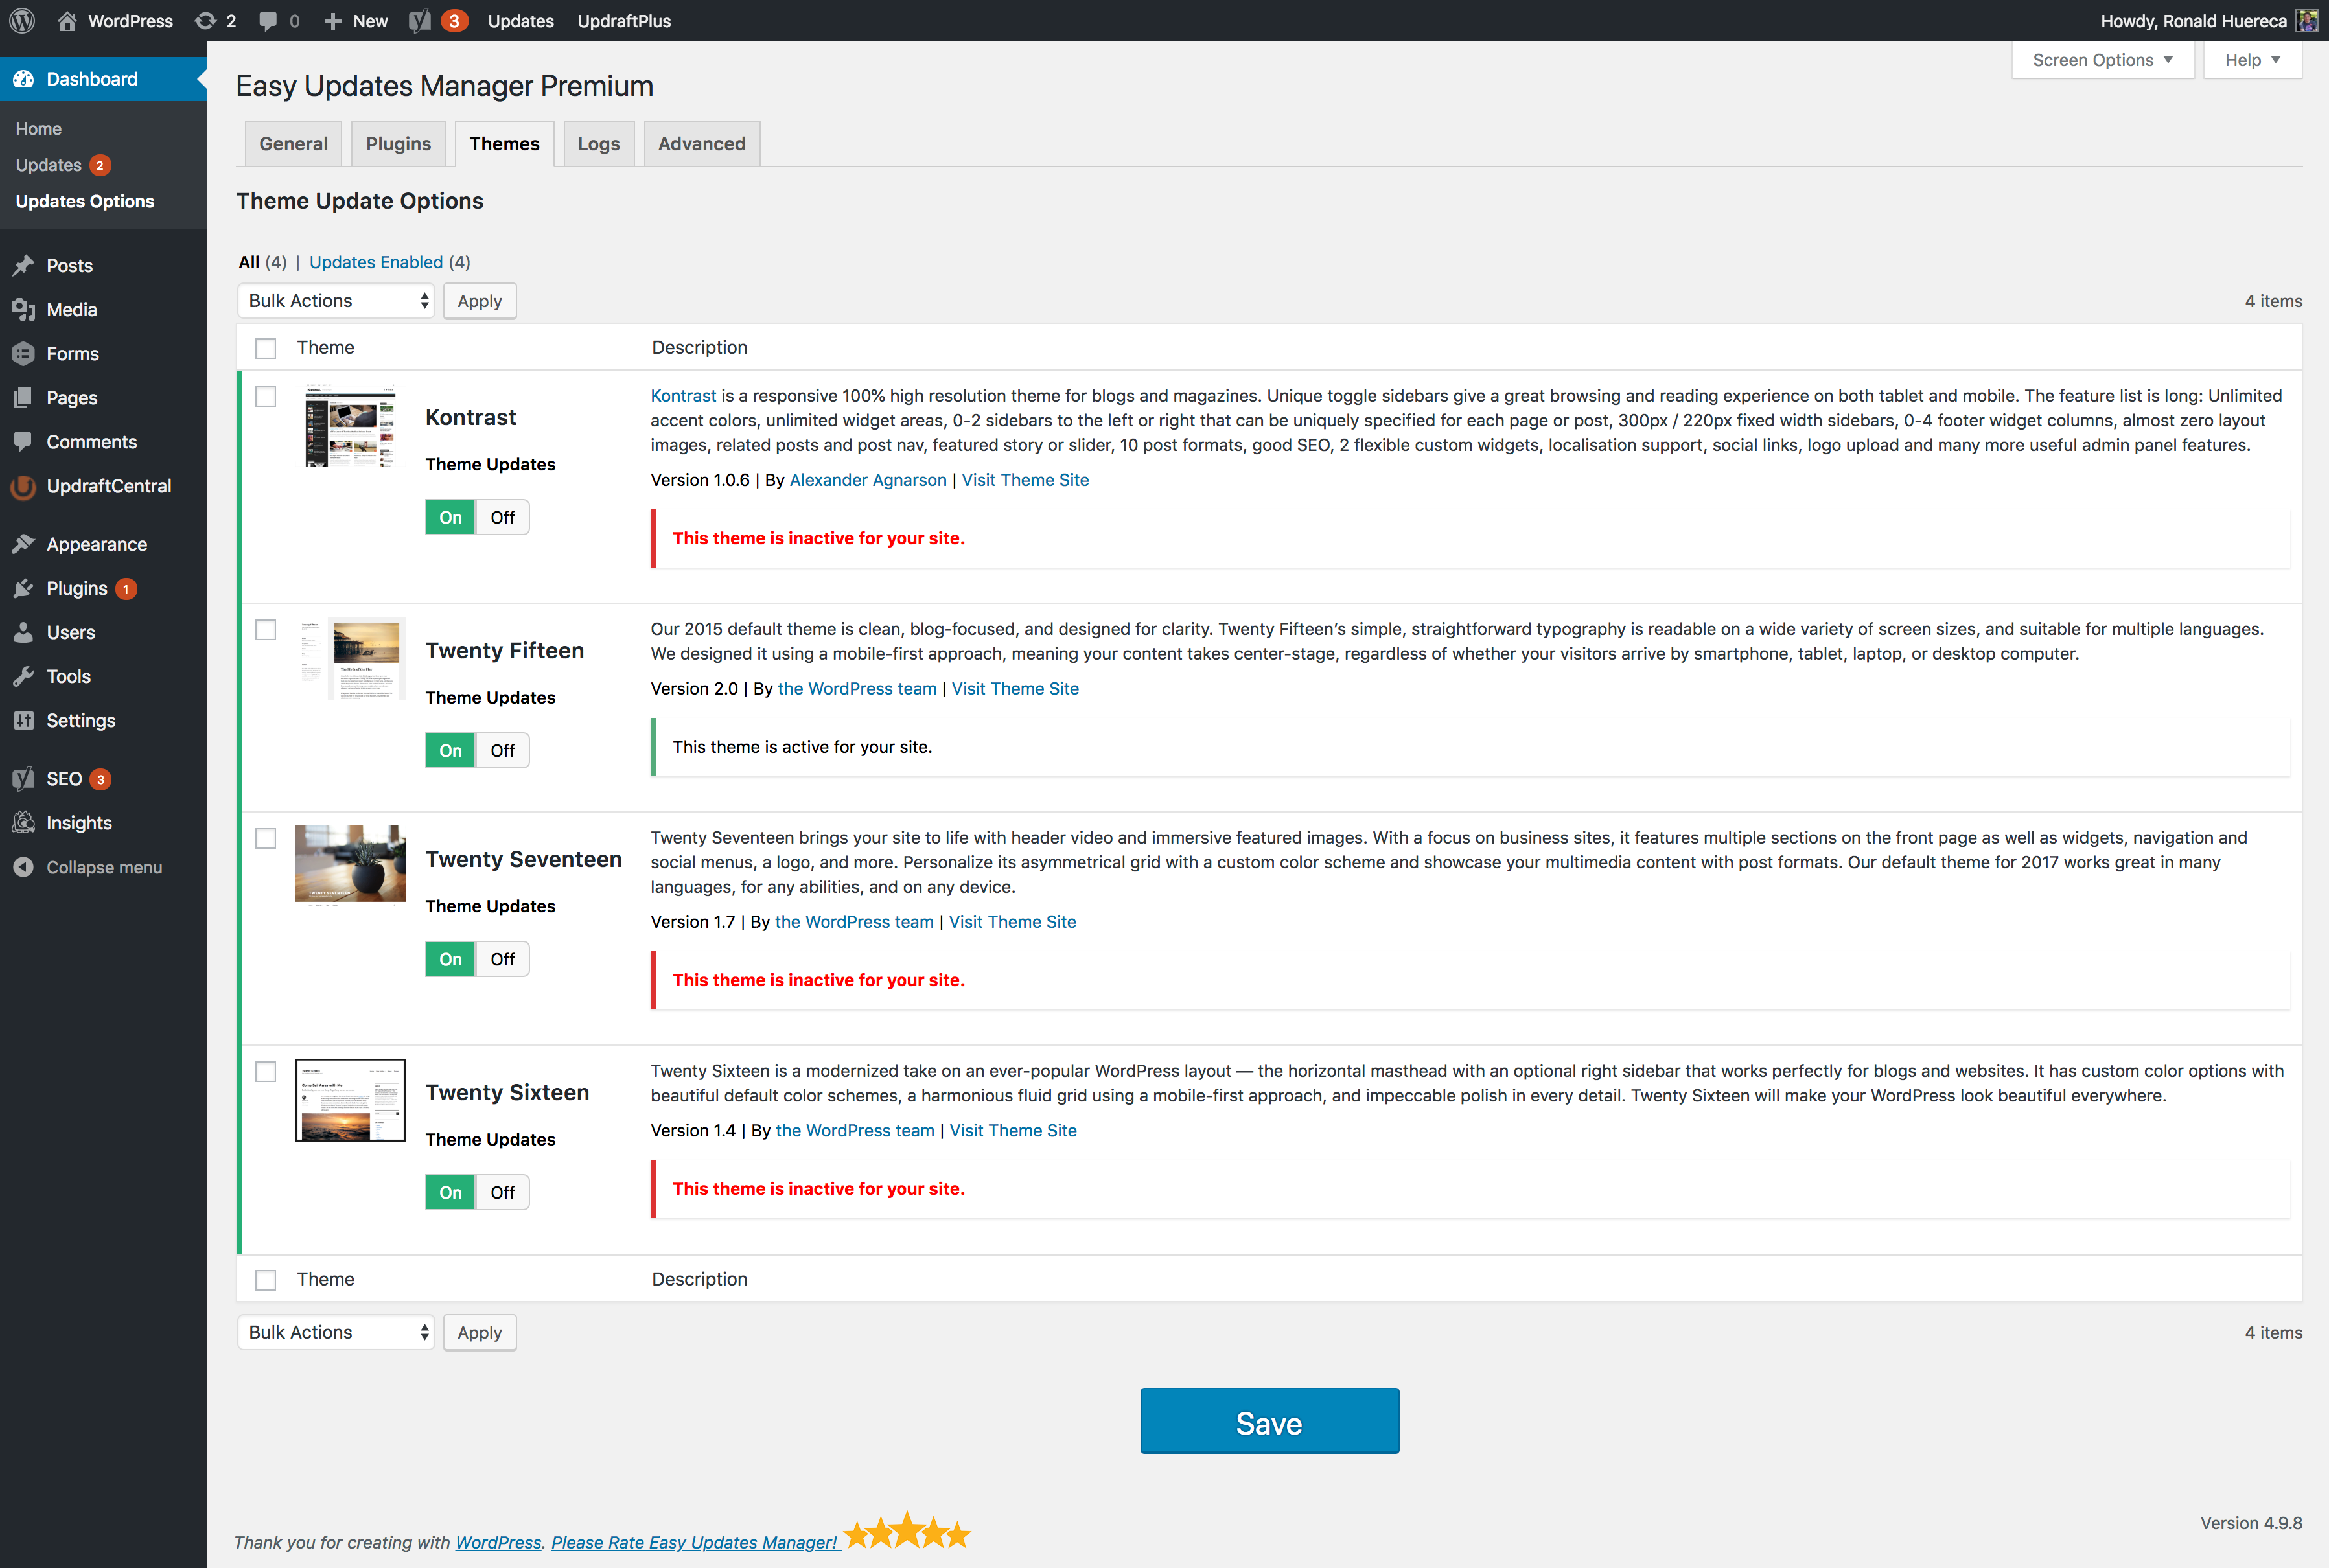Click the WordPress logo icon in admin bar
2329x1568 pixels.
(x=22, y=21)
